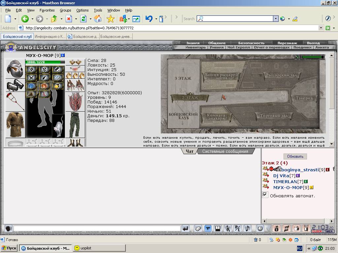Screen dimensions: 338x253
Task: Click the green energy bar above the map
Action: [x=313, y=57]
